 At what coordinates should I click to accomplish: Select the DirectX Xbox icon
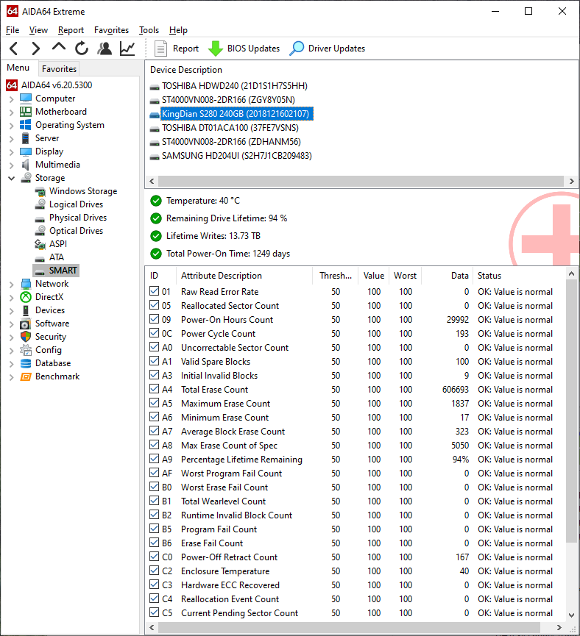[x=26, y=297]
